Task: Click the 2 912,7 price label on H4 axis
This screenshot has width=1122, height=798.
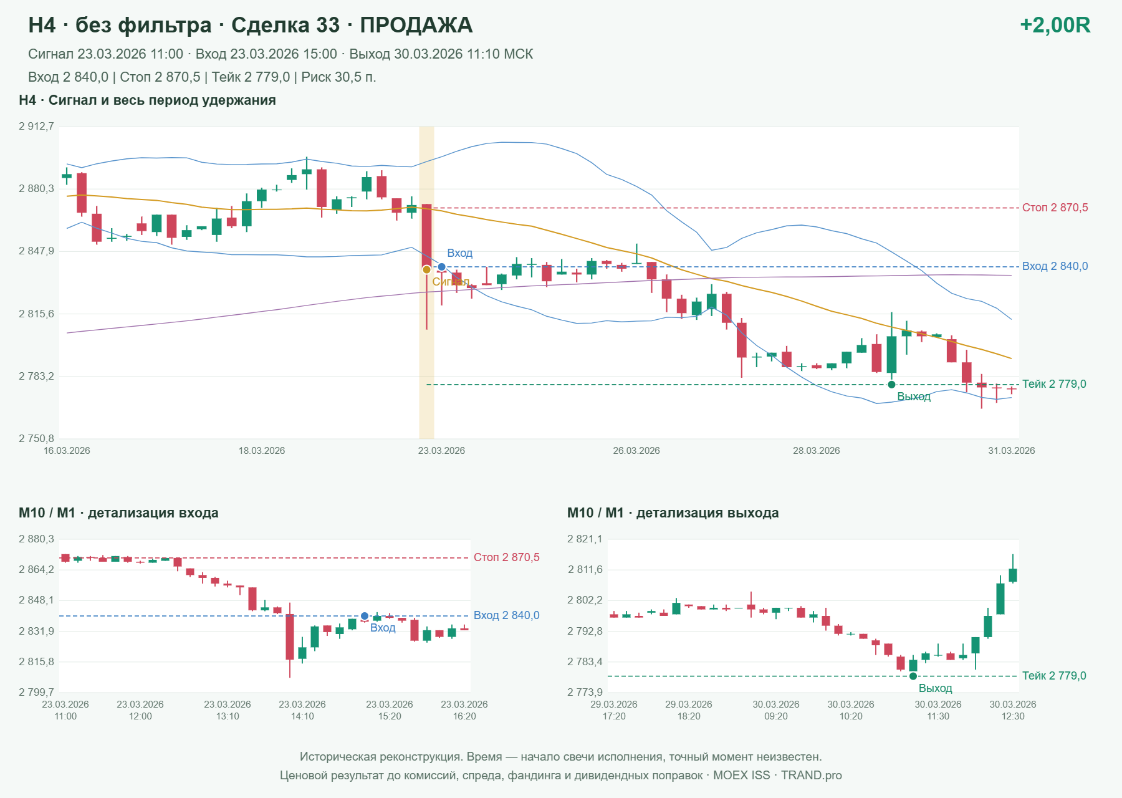Action: click(x=37, y=127)
